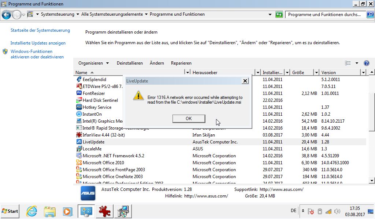375x219 pixels.
Task: Expand the Organisieren dropdown menu
Action: [93, 63]
